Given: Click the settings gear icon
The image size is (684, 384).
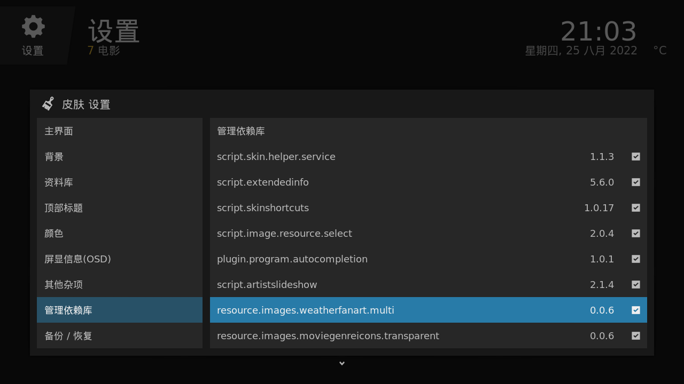Looking at the screenshot, I should (33, 27).
